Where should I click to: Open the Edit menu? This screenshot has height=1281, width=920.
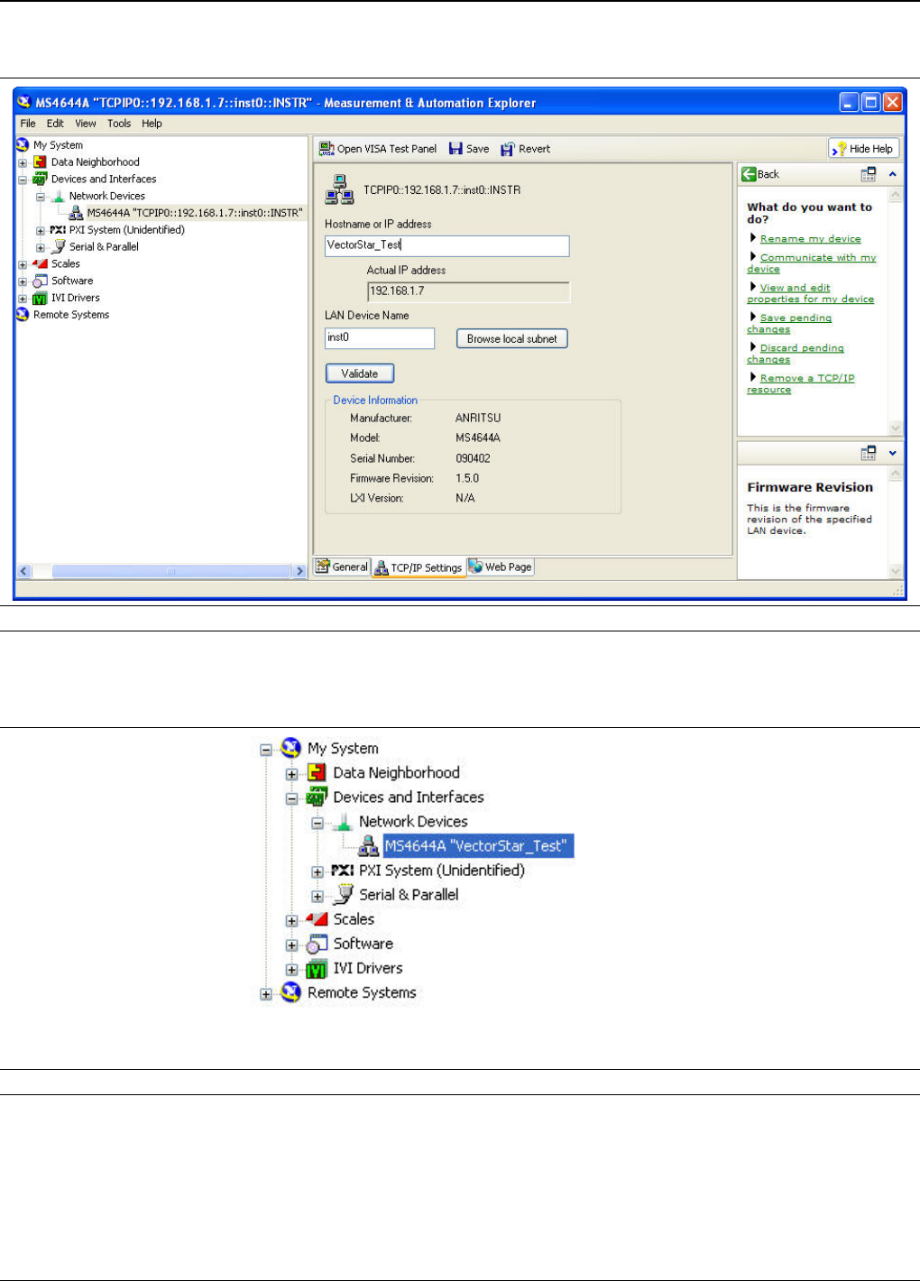click(55, 124)
